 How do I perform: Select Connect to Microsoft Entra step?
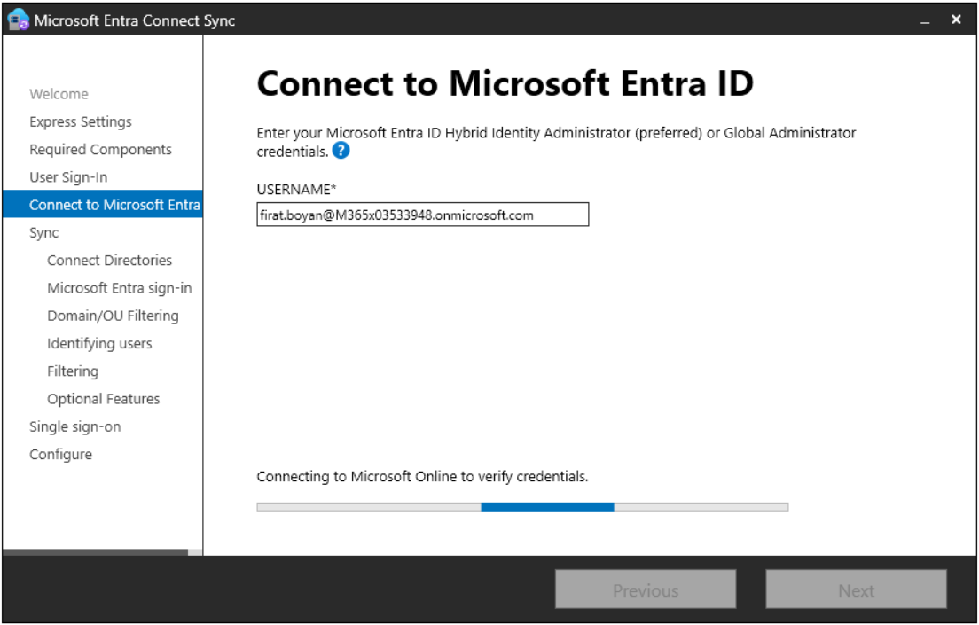[102, 205]
